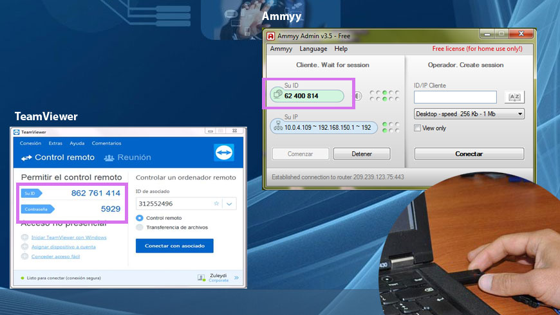
Task: Open the Conexión menu in TeamViewer
Action: click(x=30, y=143)
